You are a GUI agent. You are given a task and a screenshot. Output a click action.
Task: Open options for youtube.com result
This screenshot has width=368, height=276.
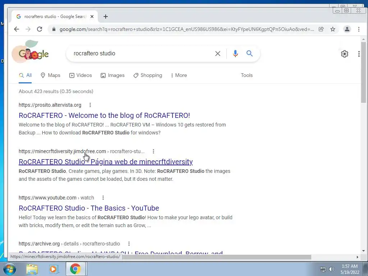(103, 198)
